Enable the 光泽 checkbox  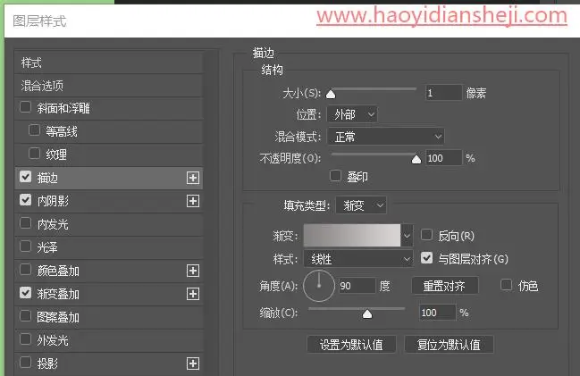point(25,246)
